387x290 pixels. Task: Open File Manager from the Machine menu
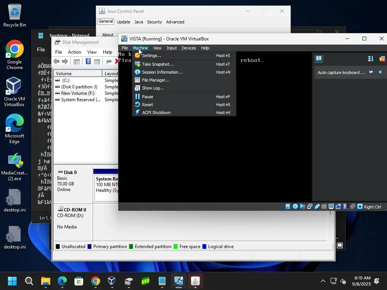(184, 80)
